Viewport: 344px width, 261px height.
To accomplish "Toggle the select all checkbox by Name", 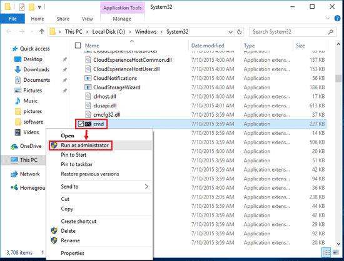I will [78, 46].
